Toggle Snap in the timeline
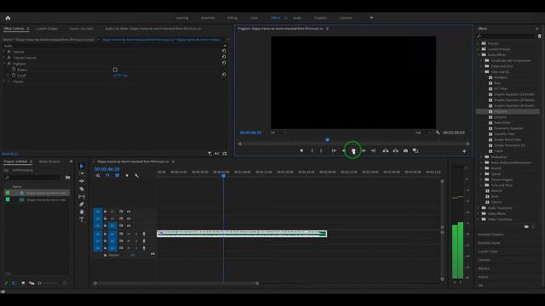Screen dimensions: 545x306 [107, 176]
